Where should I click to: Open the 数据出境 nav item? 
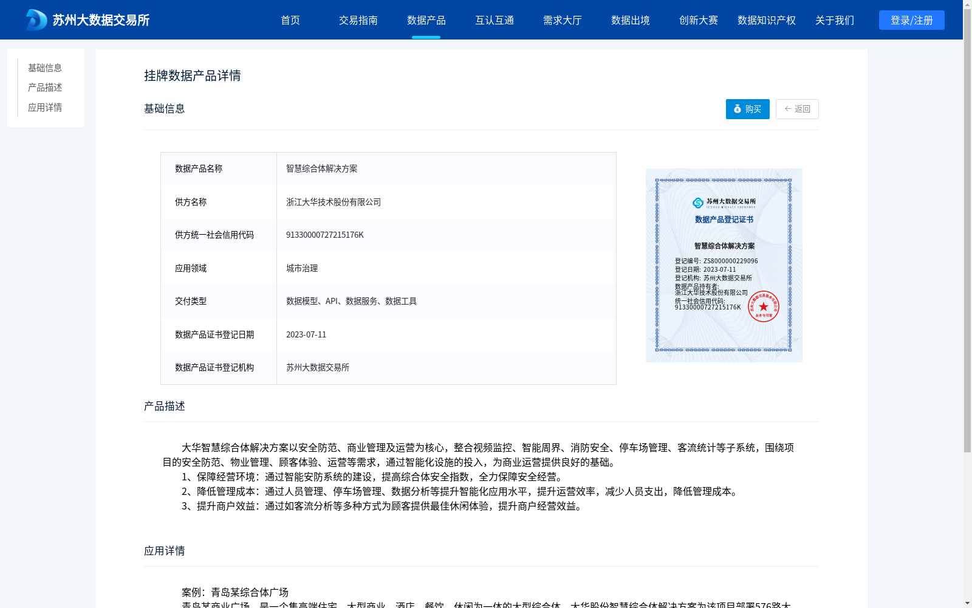tap(631, 20)
